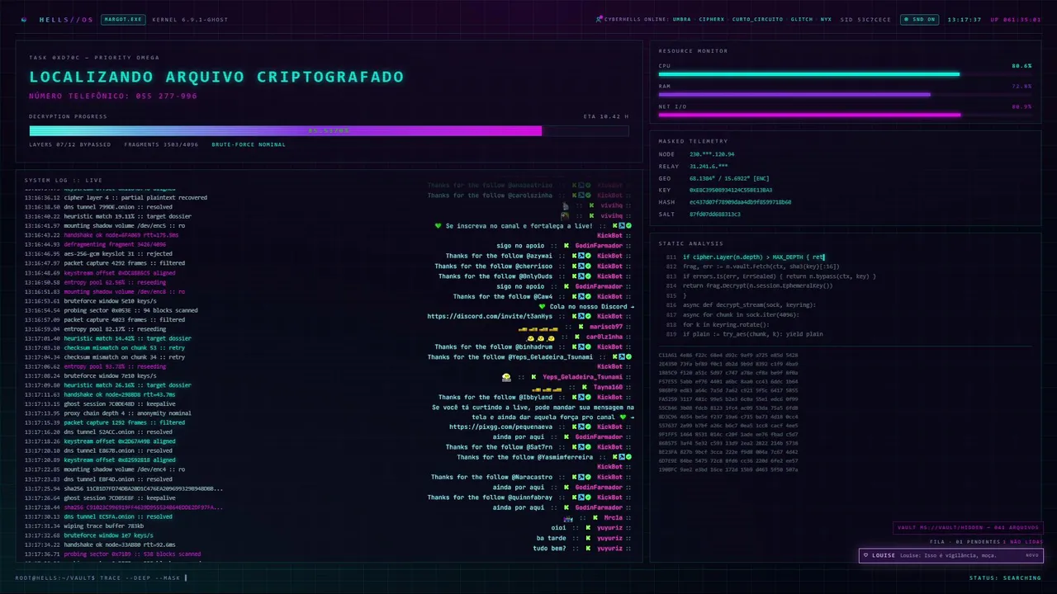Viewport: 1057px width, 594px height.
Task: Click the icon beside CYBERHELLS ONLINE
Action: [599, 19]
